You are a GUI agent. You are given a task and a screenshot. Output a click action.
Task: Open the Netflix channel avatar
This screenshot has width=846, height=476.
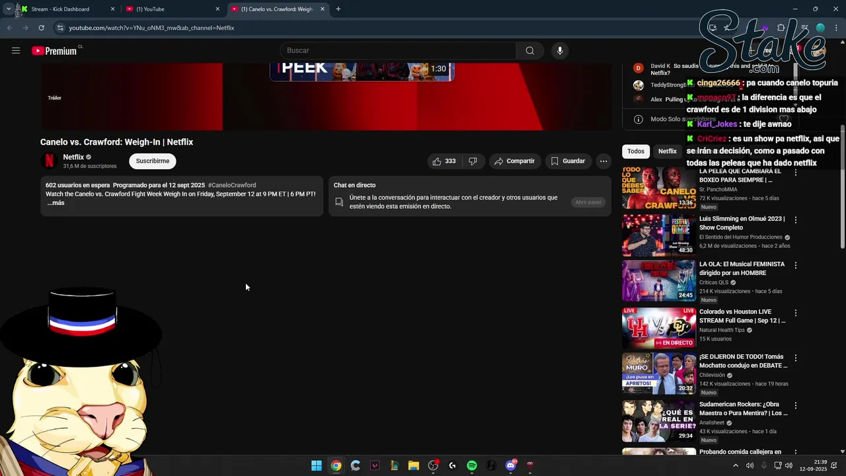click(x=49, y=161)
